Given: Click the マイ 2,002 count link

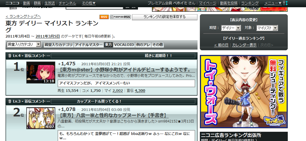Looking at the screenshot, I should click(x=118, y=91).
